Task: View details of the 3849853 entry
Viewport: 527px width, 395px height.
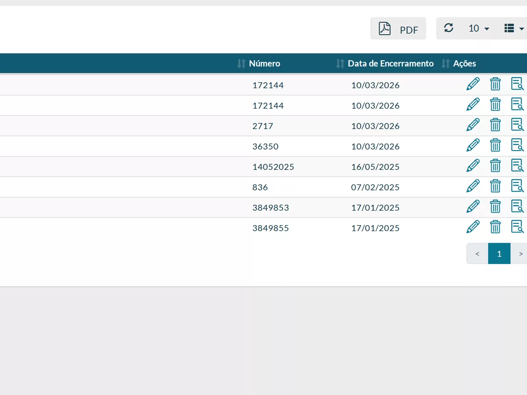Action: 517,206
